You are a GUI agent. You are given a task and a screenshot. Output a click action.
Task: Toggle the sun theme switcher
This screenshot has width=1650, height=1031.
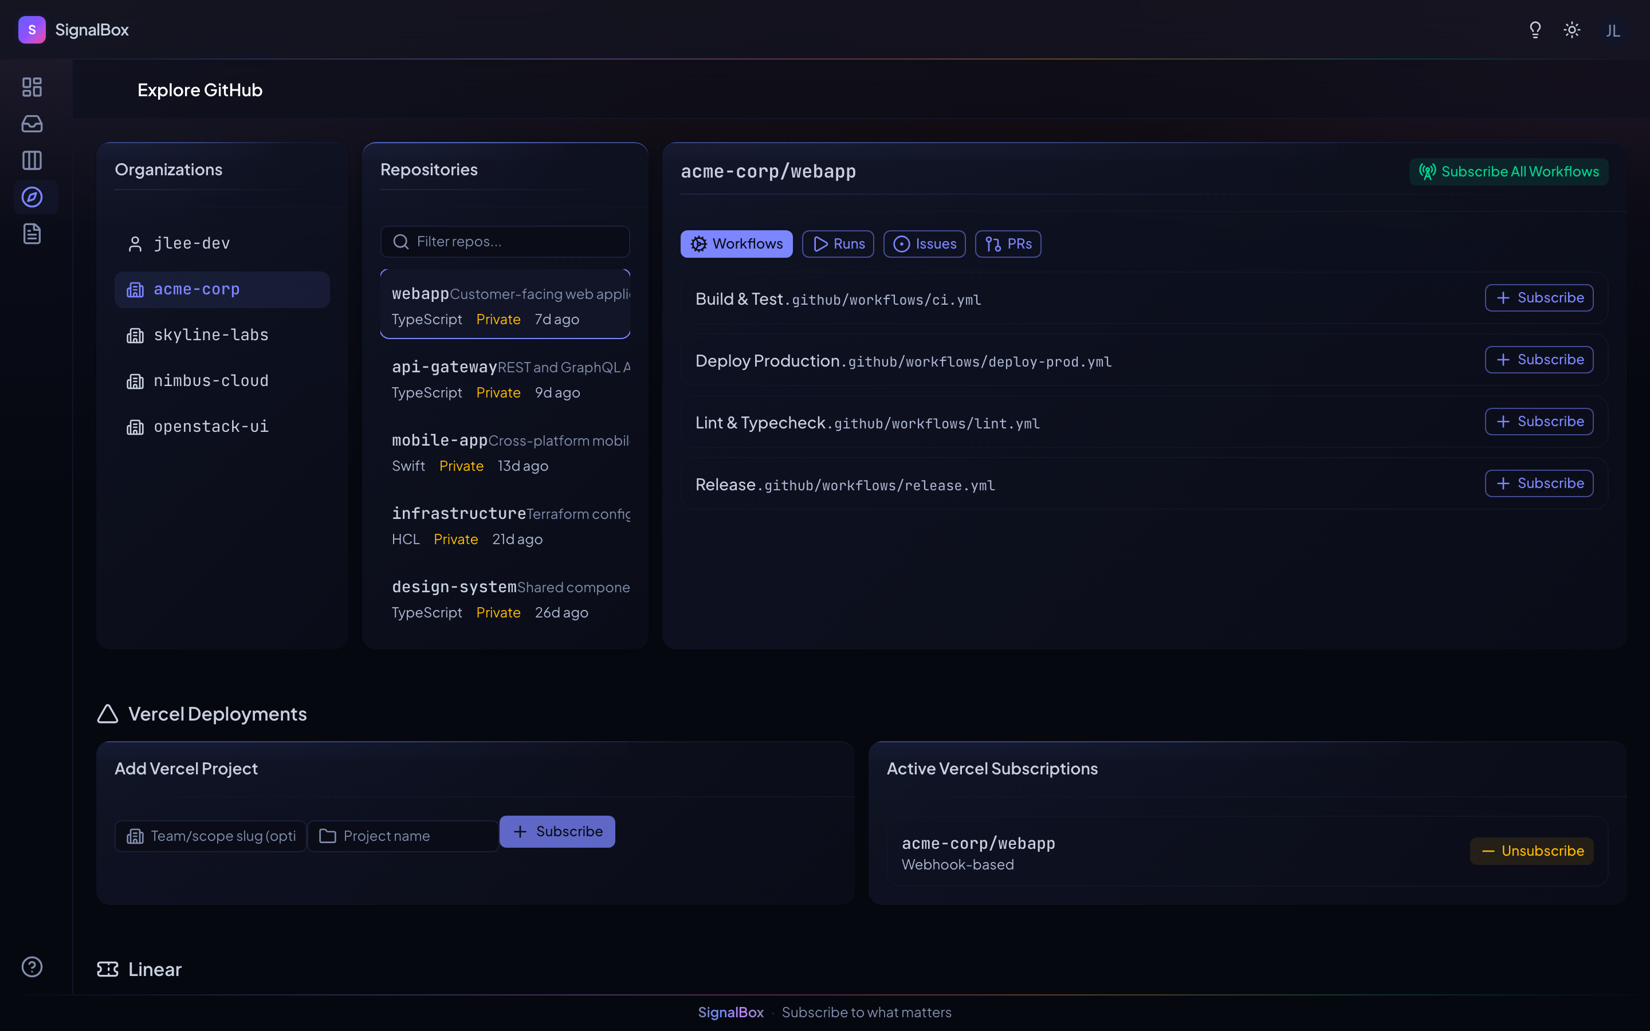1572,30
